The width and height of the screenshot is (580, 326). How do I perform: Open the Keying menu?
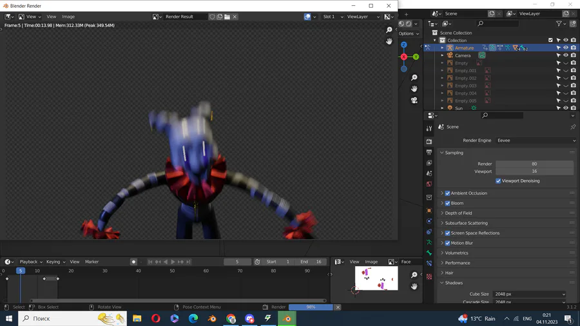[55, 262]
